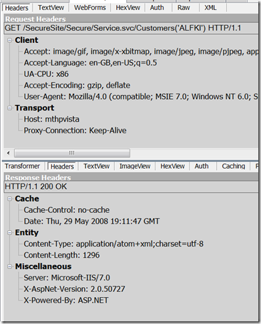Select the Proxy-Connection: Keep-Alive row
The width and height of the screenshot is (261, 324).
point(75,131)
